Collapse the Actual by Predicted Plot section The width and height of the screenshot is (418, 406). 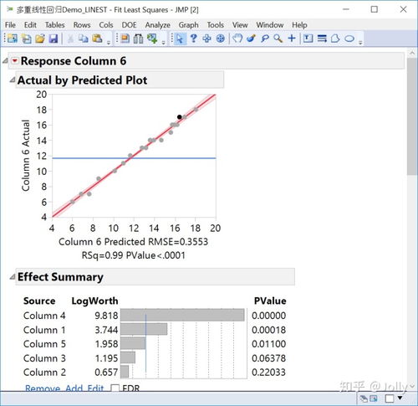(13, 80)
